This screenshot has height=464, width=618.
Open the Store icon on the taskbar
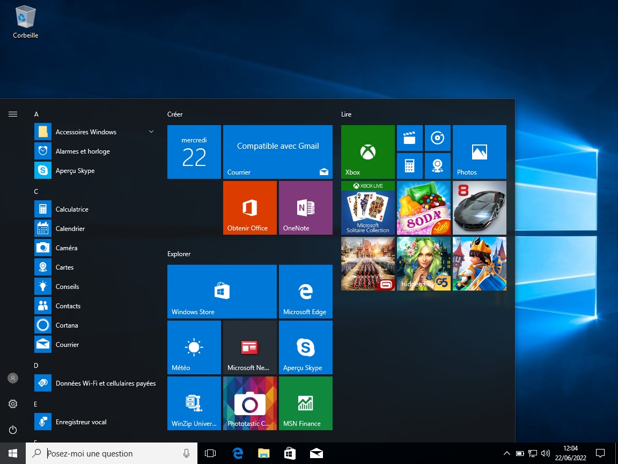pyautogui.click(x=290, y=453)
